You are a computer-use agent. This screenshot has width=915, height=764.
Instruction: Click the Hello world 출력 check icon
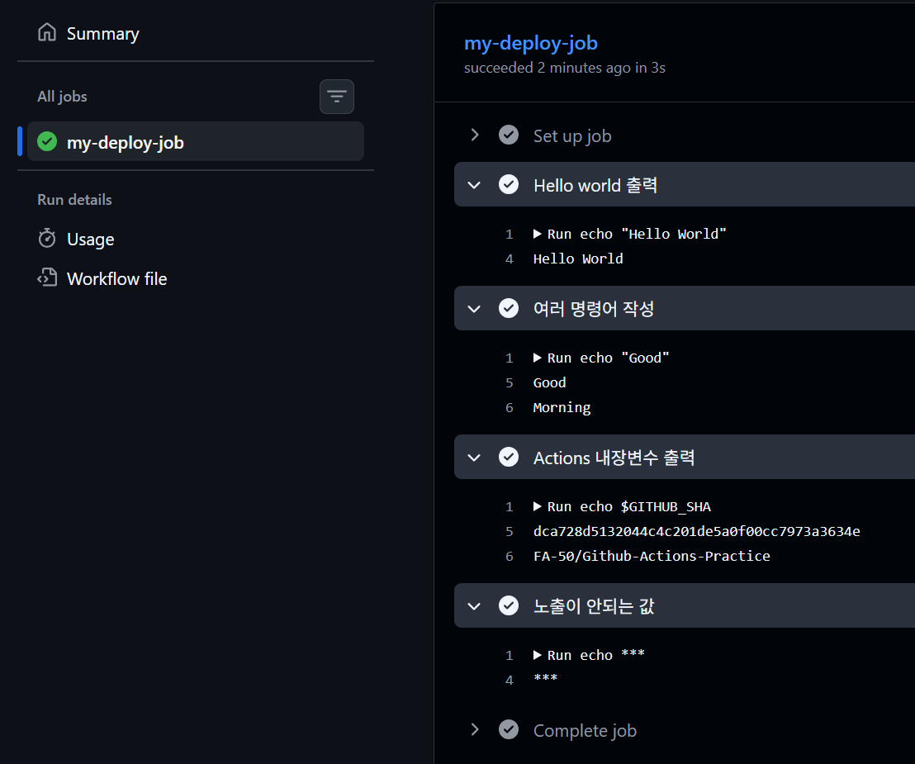(x=508, y=184)
